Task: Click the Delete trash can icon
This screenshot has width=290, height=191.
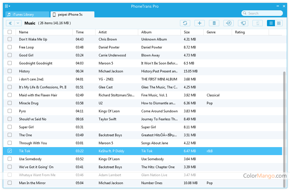Action: point(214,23)
